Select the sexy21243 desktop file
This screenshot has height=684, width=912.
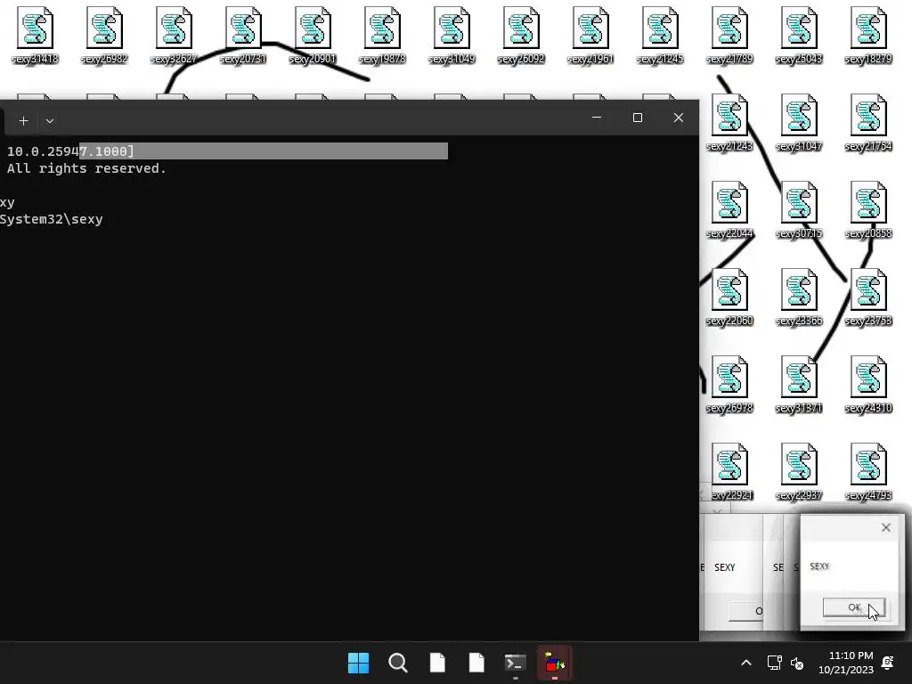729,123
